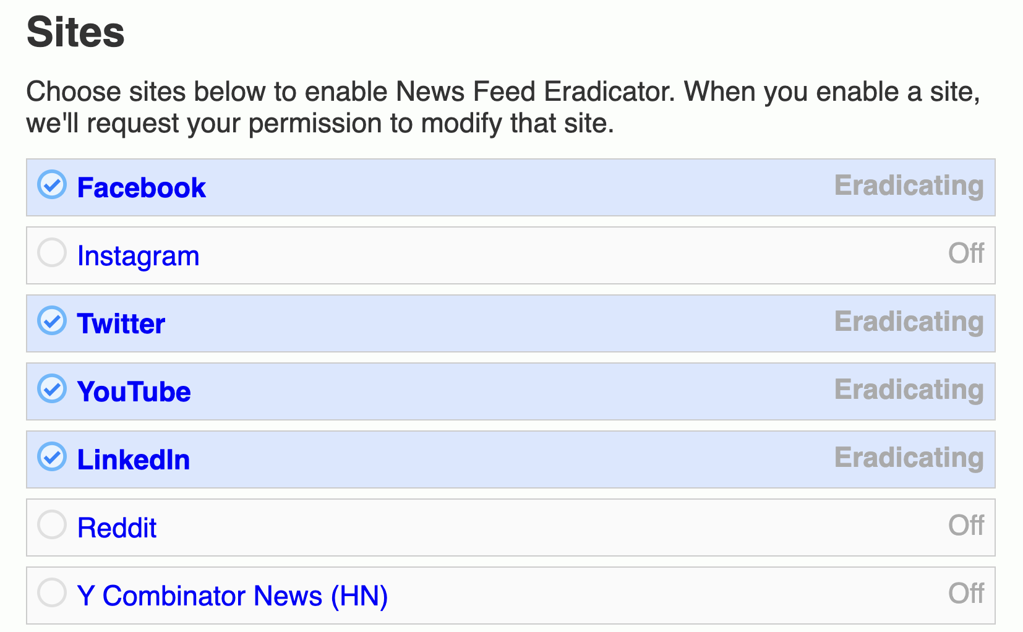Click the Reddit site label
Screen dimensions: 1023x632
(117, 527)
